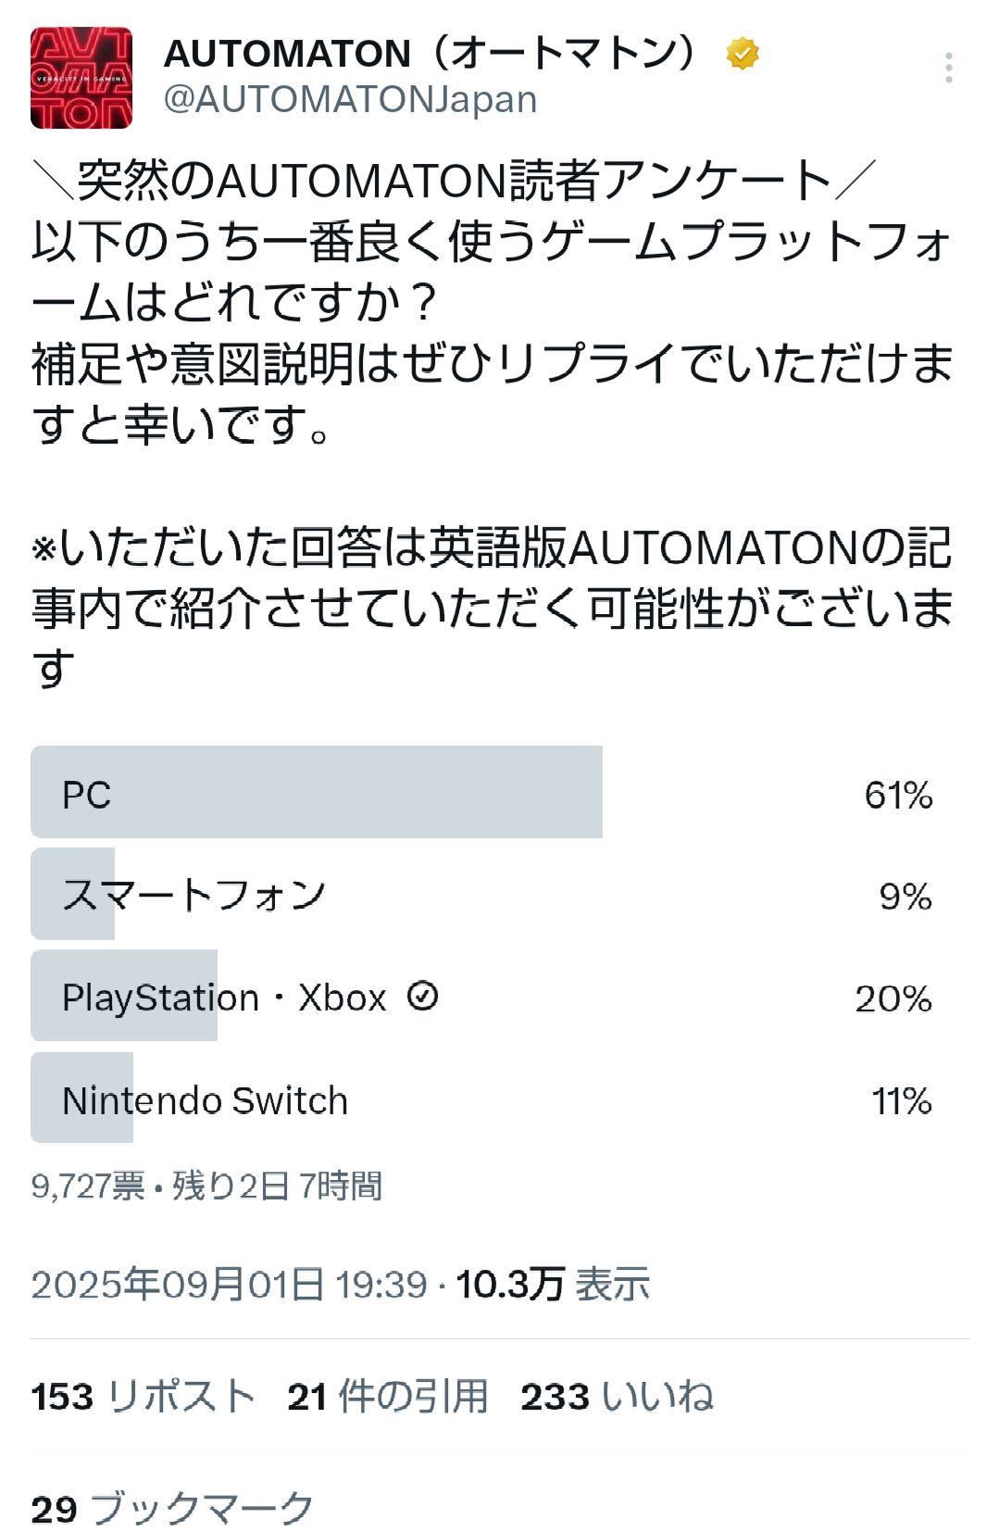Open the @AUTOMATONJapan handle link

(x=350, y=100)
